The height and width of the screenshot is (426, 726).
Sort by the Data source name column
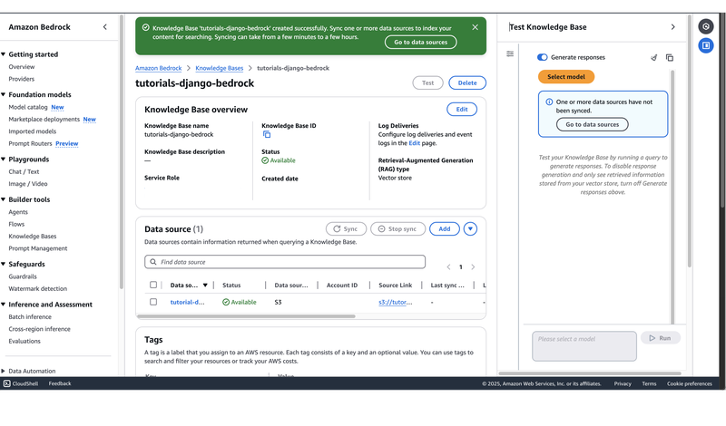click(189, 286)
